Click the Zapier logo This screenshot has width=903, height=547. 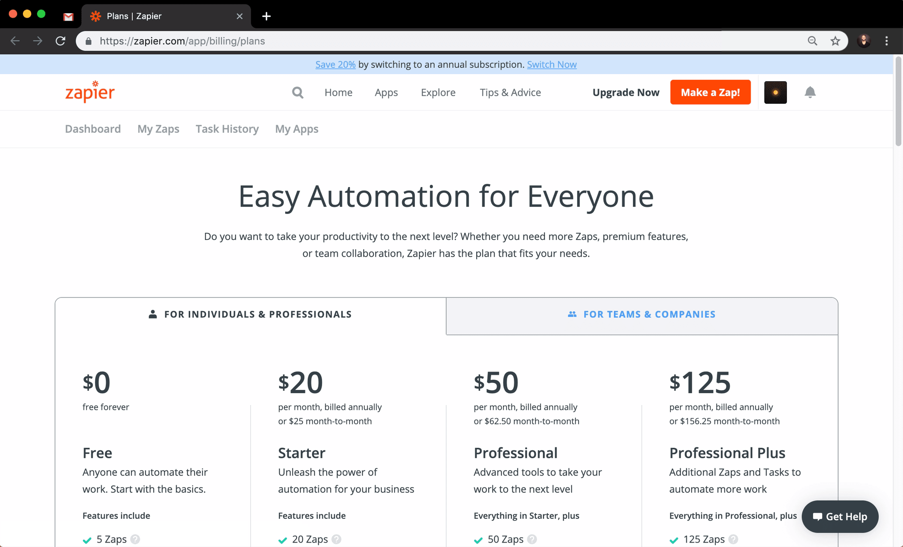coord(90,92)
